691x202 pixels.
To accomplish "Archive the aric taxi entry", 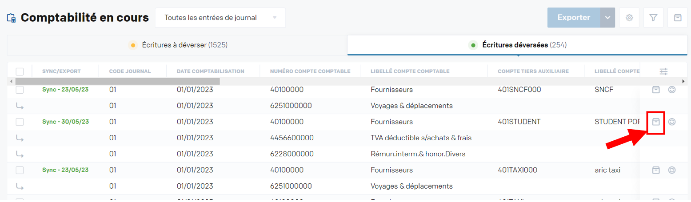I will pos(655,170).
